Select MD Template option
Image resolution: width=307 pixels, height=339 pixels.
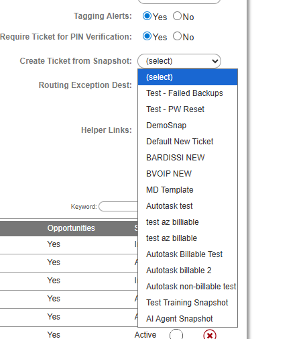(188, 190)
